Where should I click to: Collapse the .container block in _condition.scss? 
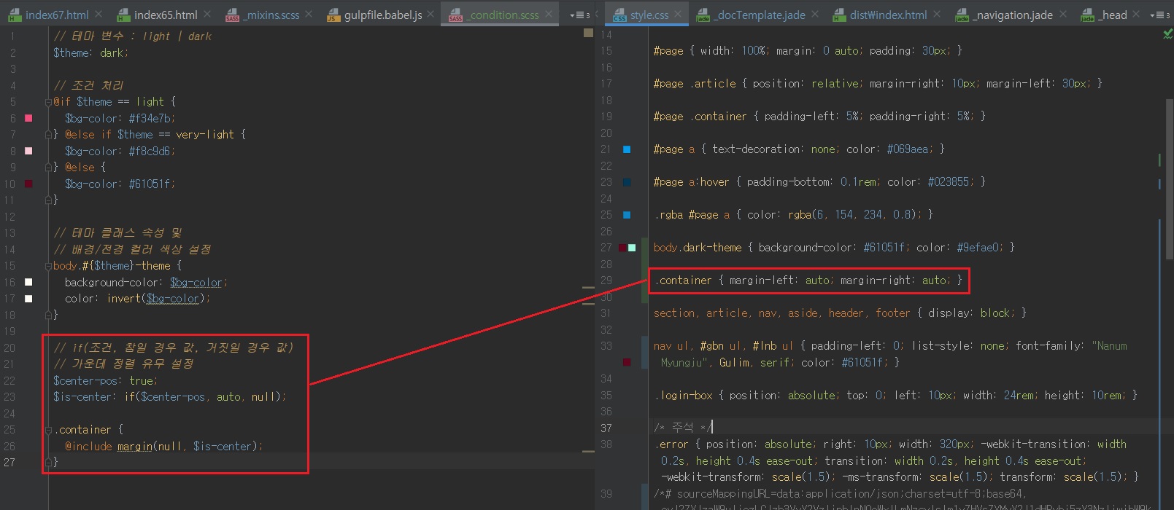[50, 430]
